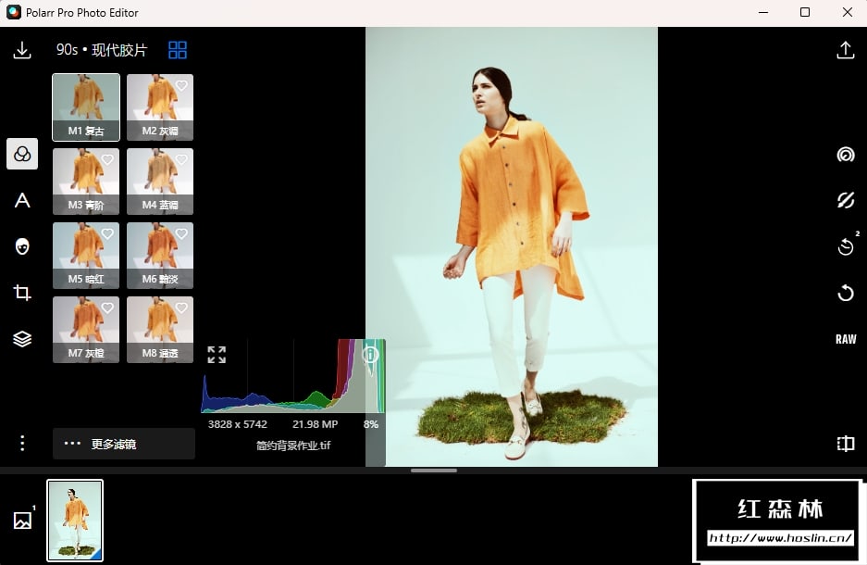Apply the M8 通透 filter

click(x=160, y=330)
